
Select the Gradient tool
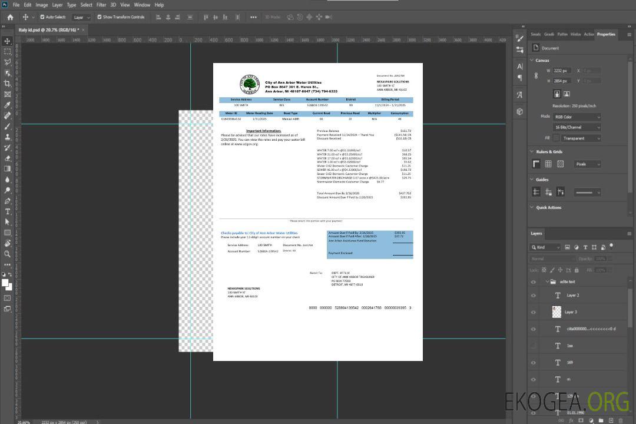[x=7, y=169]
